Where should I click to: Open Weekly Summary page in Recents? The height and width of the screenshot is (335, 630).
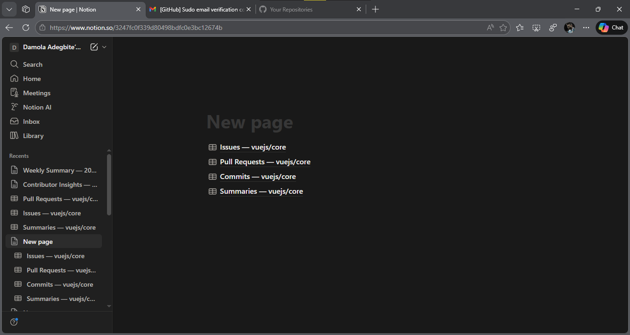click(x=53, y=170)
